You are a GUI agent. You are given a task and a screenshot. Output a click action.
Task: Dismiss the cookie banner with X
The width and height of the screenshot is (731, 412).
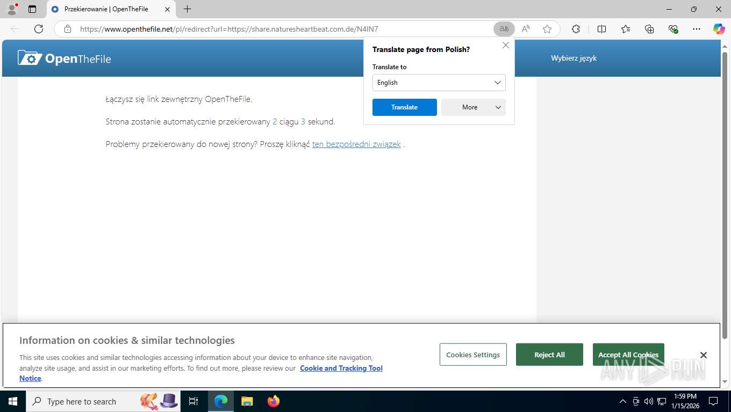[x=703, y=355]
